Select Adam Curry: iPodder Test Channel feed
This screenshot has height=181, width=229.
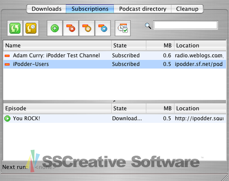tap(56, 56)
